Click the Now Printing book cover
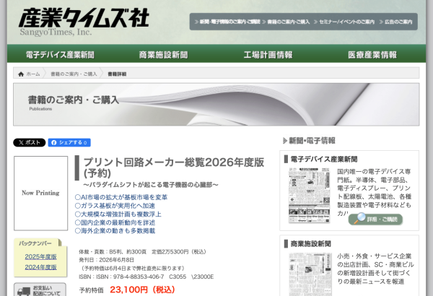The image size is (433, 296). (41, 193)
